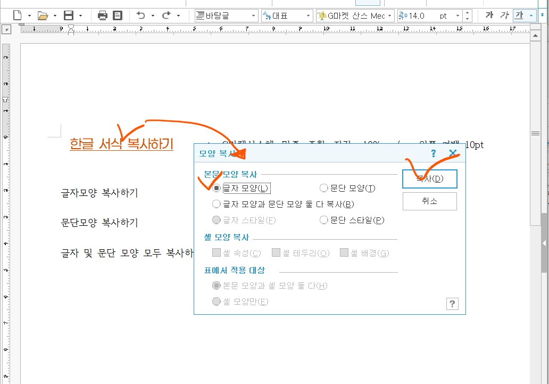Viewport: 549px width, 384px height.
Task: Click the 셀 모양 복사 section label
Action: pyautogui.click(x=226, y=238)
